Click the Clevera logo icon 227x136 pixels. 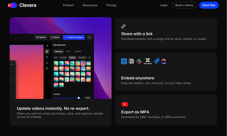click(x=13, y=5)
